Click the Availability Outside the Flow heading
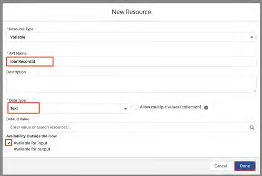This screenshot has width=262, height=176. [31, 136]
